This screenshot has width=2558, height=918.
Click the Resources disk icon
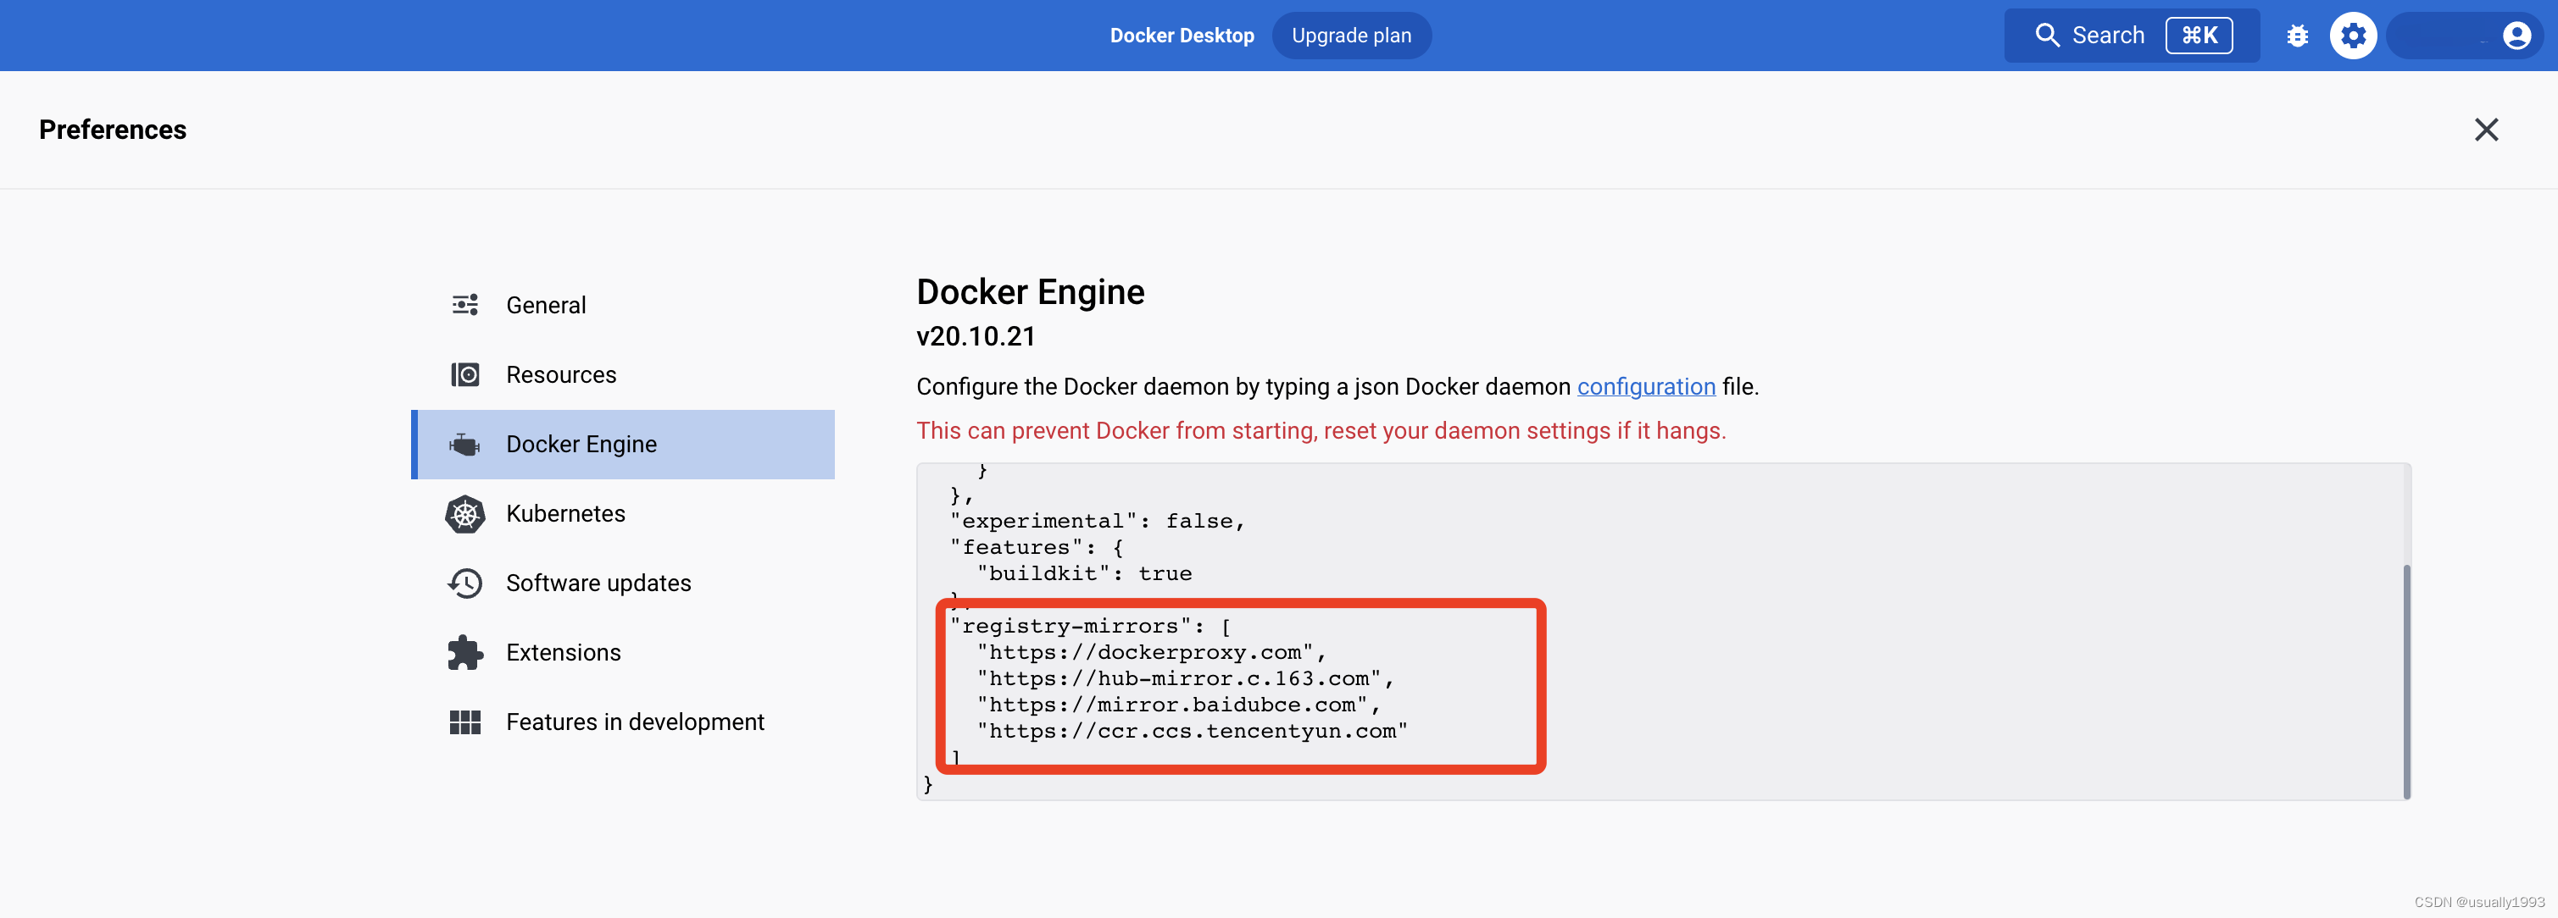point(464,374)
